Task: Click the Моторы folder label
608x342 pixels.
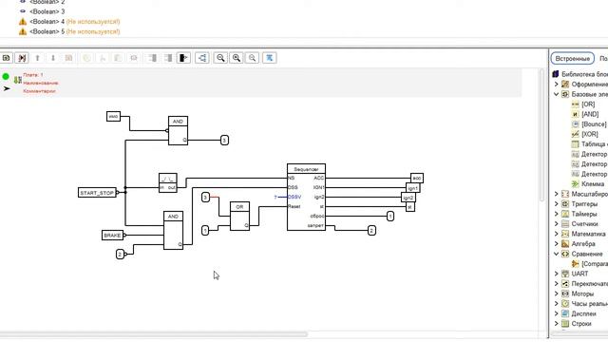Action: point(582,294)
